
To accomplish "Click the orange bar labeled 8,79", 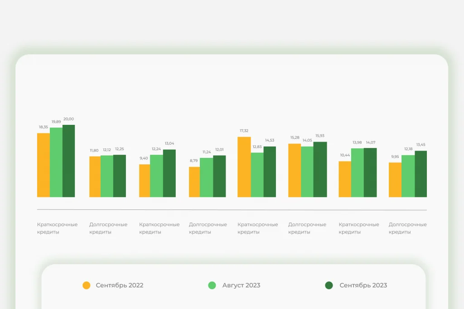I will pyautogui.click(x=194, y=182).
